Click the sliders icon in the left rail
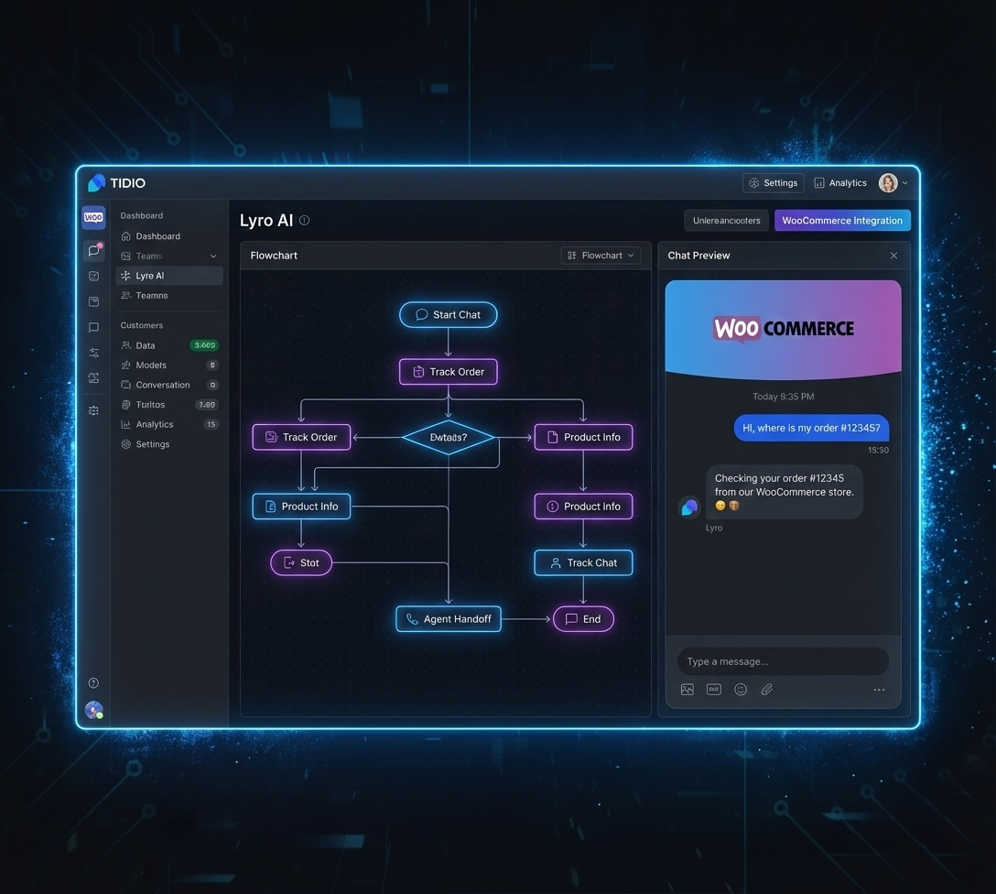The height and width of the screenshot is (894, 996). click(x=93, y=353)
